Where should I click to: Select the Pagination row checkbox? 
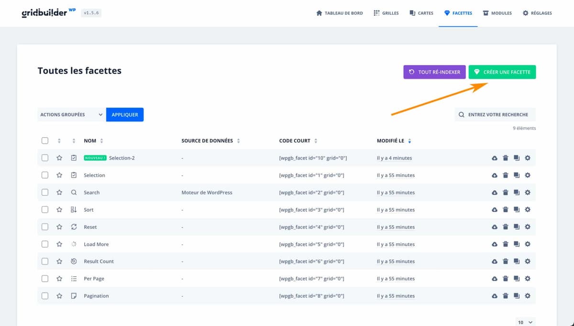click(x=45, y=296)
